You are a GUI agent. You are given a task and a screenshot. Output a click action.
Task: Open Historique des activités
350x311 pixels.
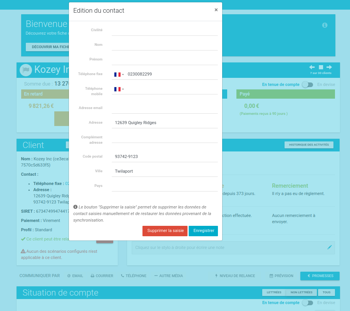(x=309, y=145)
